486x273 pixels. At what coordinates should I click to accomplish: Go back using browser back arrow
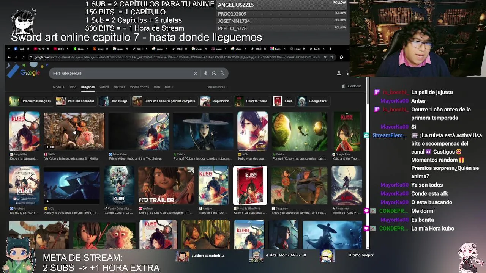[9, 57]
